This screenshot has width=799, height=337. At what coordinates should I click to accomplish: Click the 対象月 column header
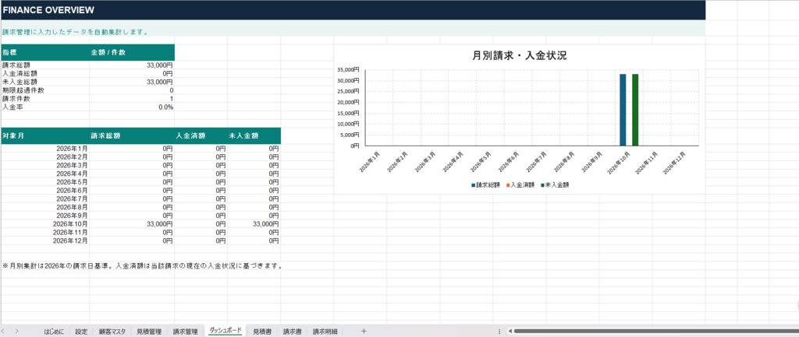pyautogui.click(x=44, y=135)
